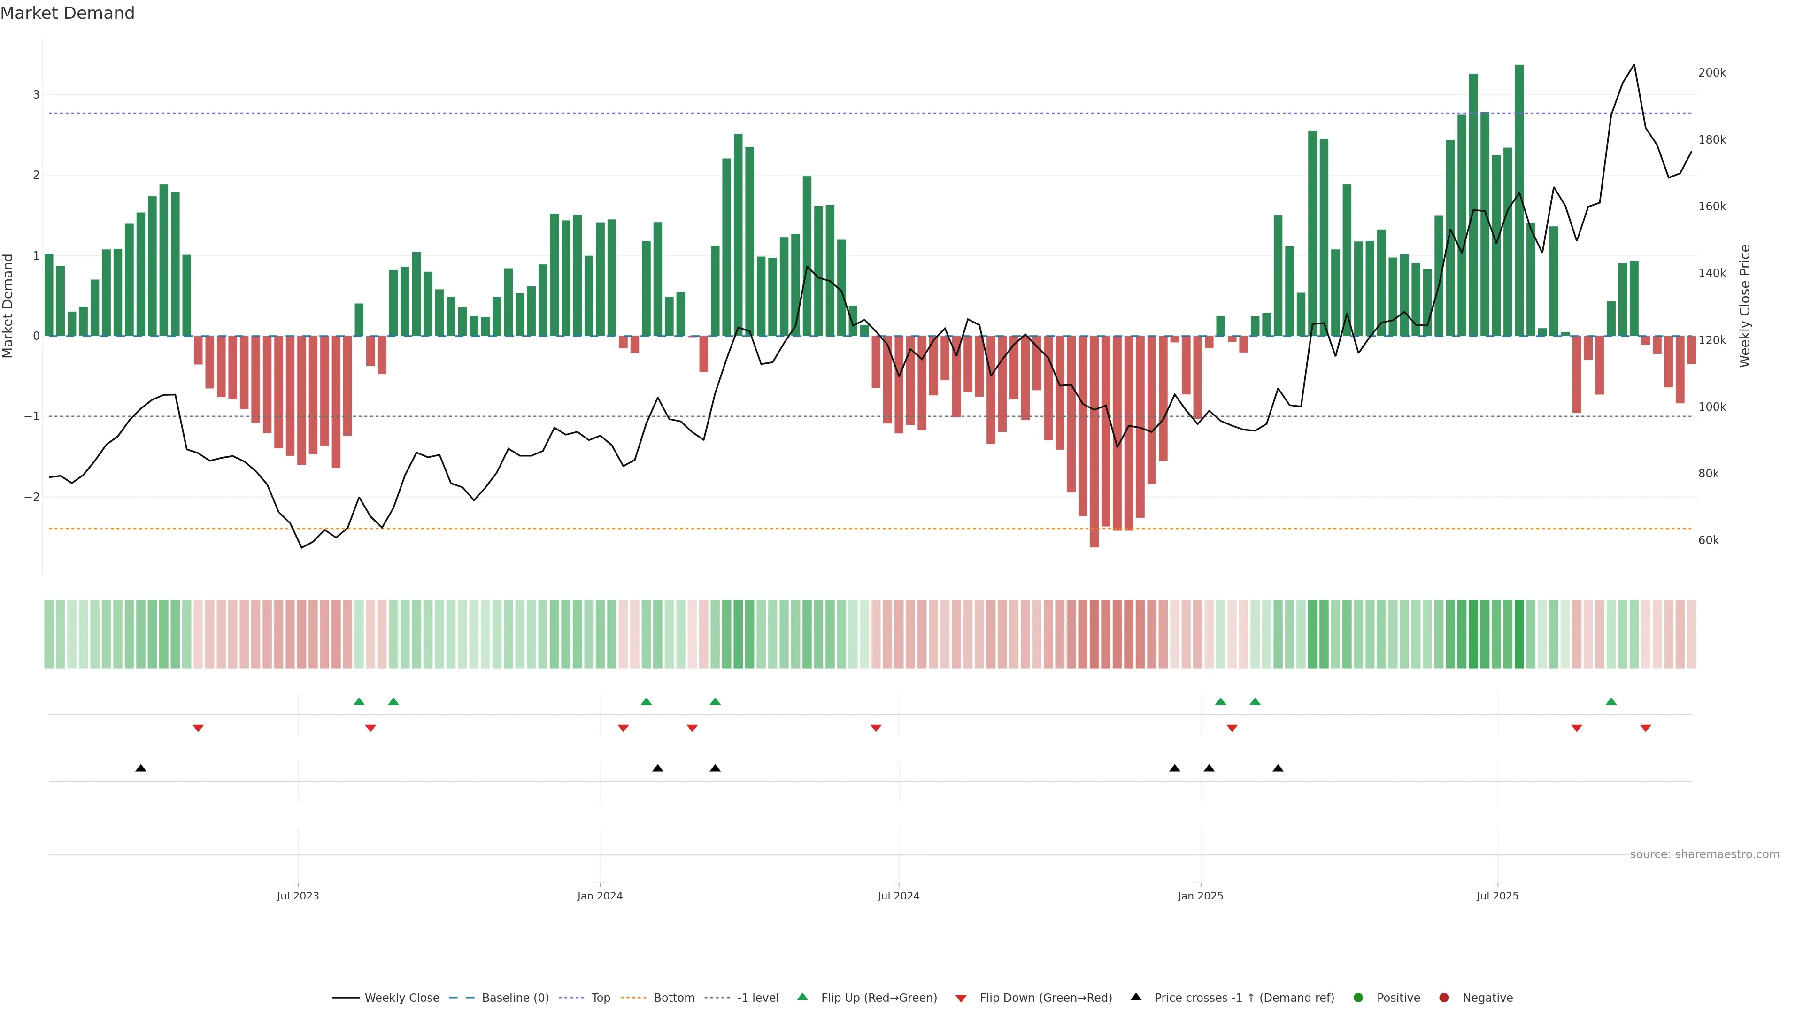
Task: Click the red Flip Down triangle legend icon
Action: 961,999
